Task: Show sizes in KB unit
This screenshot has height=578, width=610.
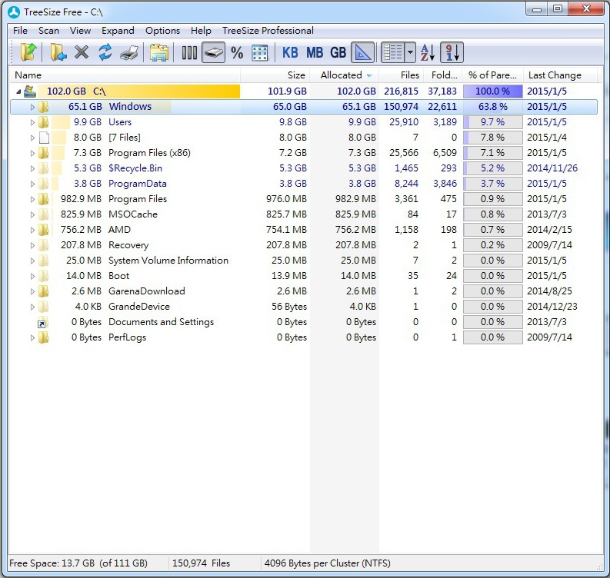Action: 290,52
